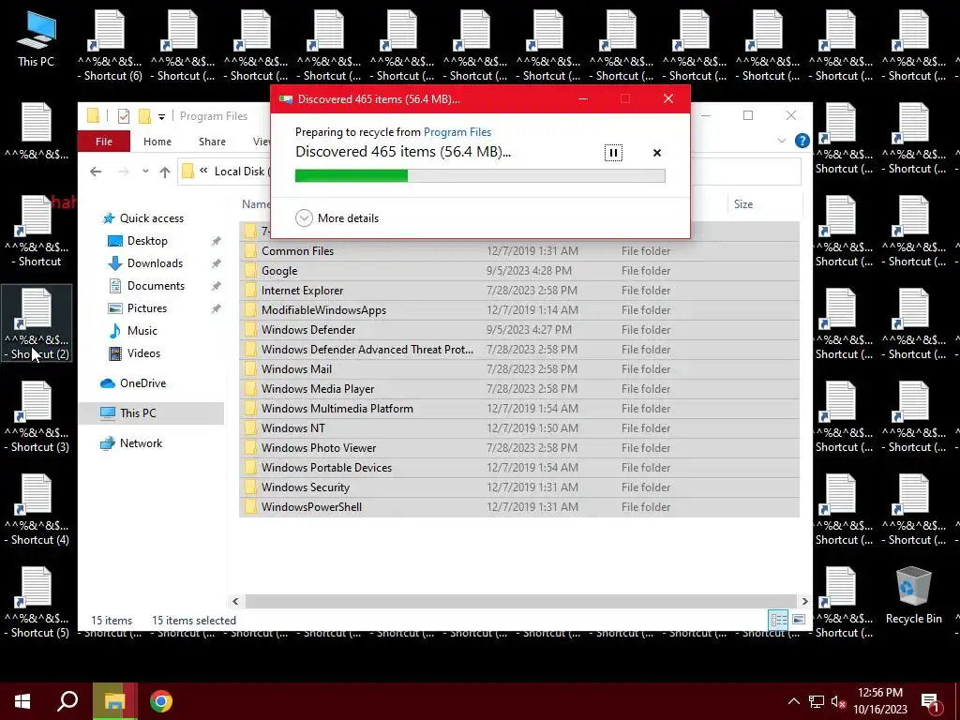The height and width of the screenshot is (720, 960).
Task: Open recent locations dropdown arrow
Action: pos(145,172)
